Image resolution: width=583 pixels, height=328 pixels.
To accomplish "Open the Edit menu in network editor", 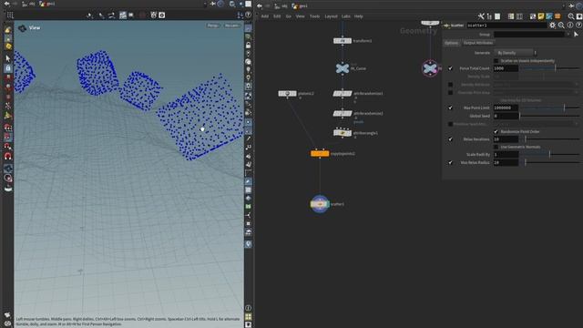I will pos(277,16).
